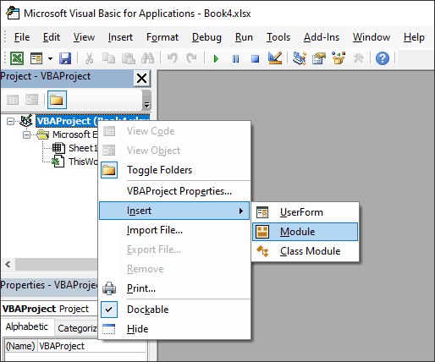Open the Run menu
435x362 pixels.
pos(244,37)
